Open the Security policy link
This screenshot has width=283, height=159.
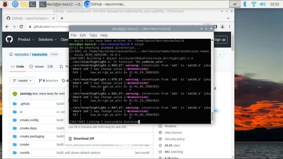[175, 139]
